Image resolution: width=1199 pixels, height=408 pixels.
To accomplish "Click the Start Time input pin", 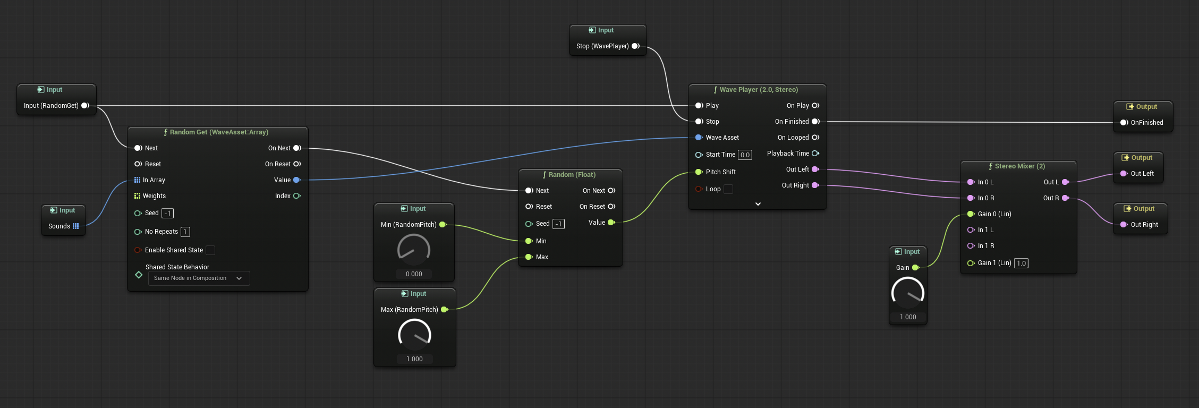I will (699, 155).
